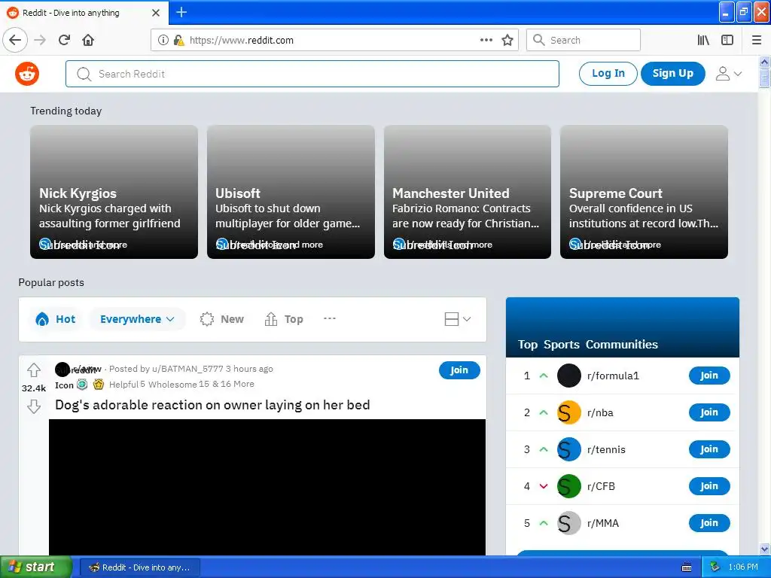Join r/formula1
Screen dimensions: 771x578
click(x=709, y=376)
